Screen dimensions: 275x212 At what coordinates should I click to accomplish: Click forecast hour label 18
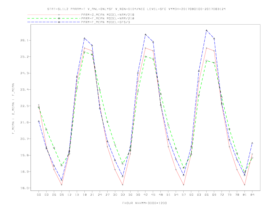(84, 195)
